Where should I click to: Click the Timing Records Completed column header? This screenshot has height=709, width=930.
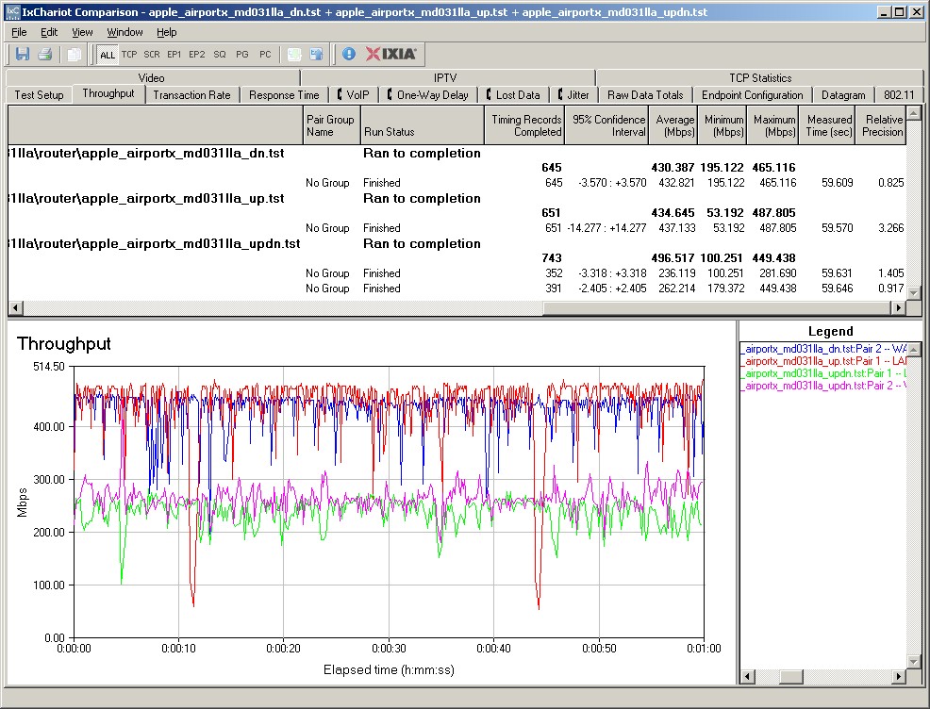click(x=524, y=125)
